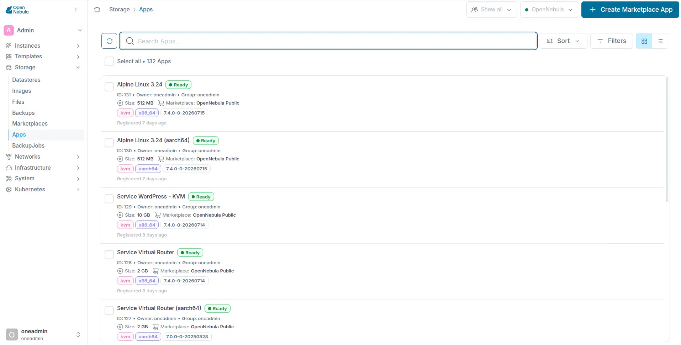The width and height of the screenshot is (681, 345).
Task: Click the Ready badge on Service Virtual Router
Action: click(190, 253)
